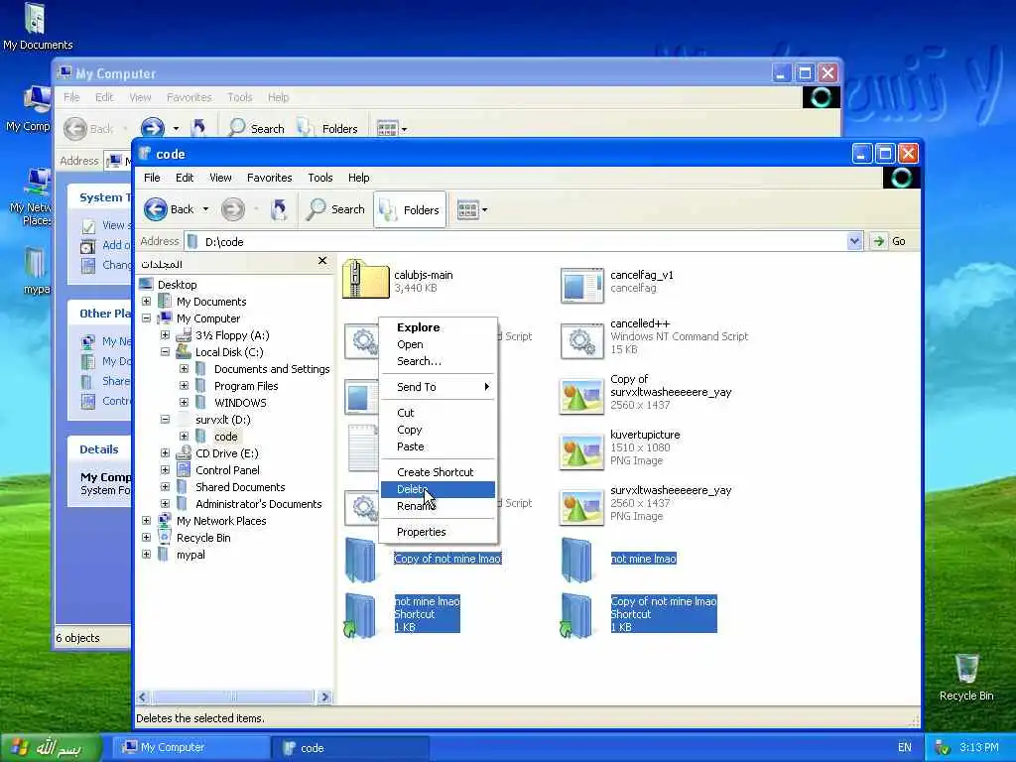Expand the Recycle Bin tree node
Viewport: 1016px width, 762px height.
147,537
